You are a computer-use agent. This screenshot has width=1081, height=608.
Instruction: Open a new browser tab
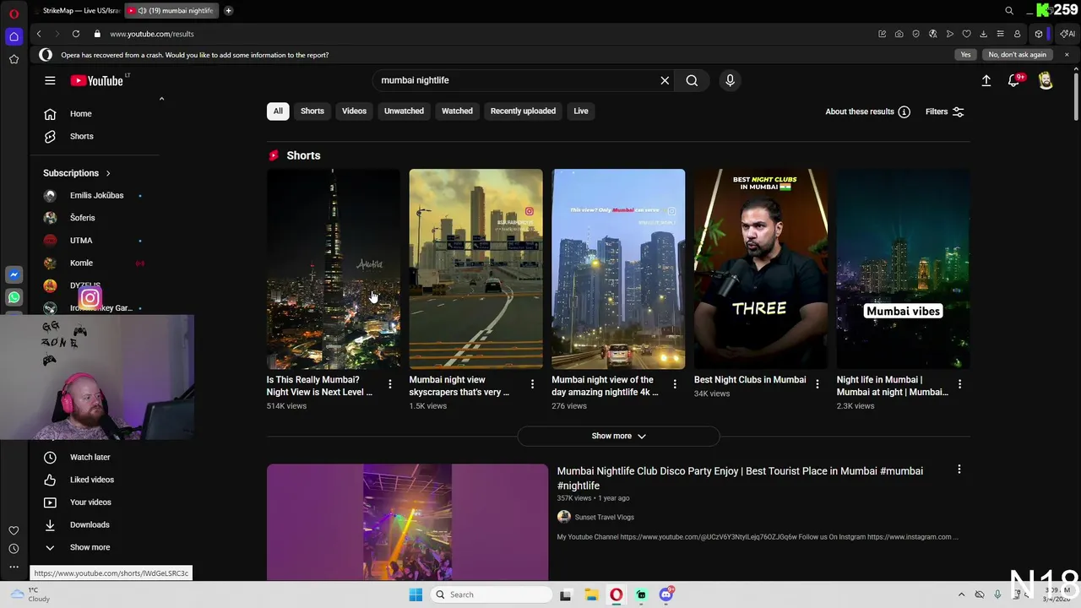pos(228,10)
